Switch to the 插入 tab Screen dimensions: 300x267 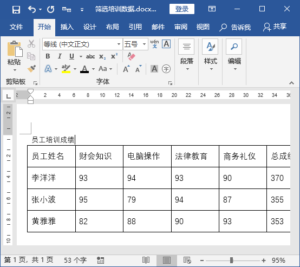[x=67, y=27]
